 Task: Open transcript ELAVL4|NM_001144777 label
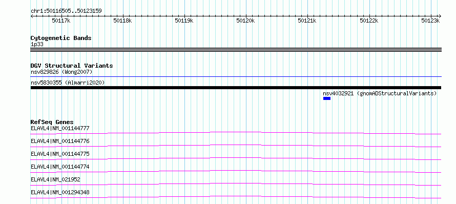[x=60, y=128]
